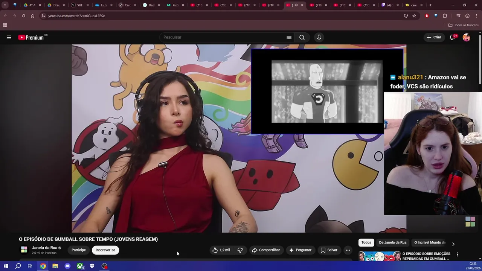
Task: Show more filter chips with the right arrow
Action: click(453, 244)
